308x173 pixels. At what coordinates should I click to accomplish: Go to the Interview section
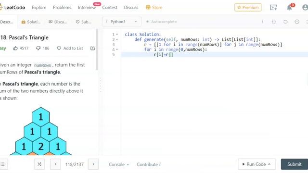pyautogui.click(x=87, y=8)
